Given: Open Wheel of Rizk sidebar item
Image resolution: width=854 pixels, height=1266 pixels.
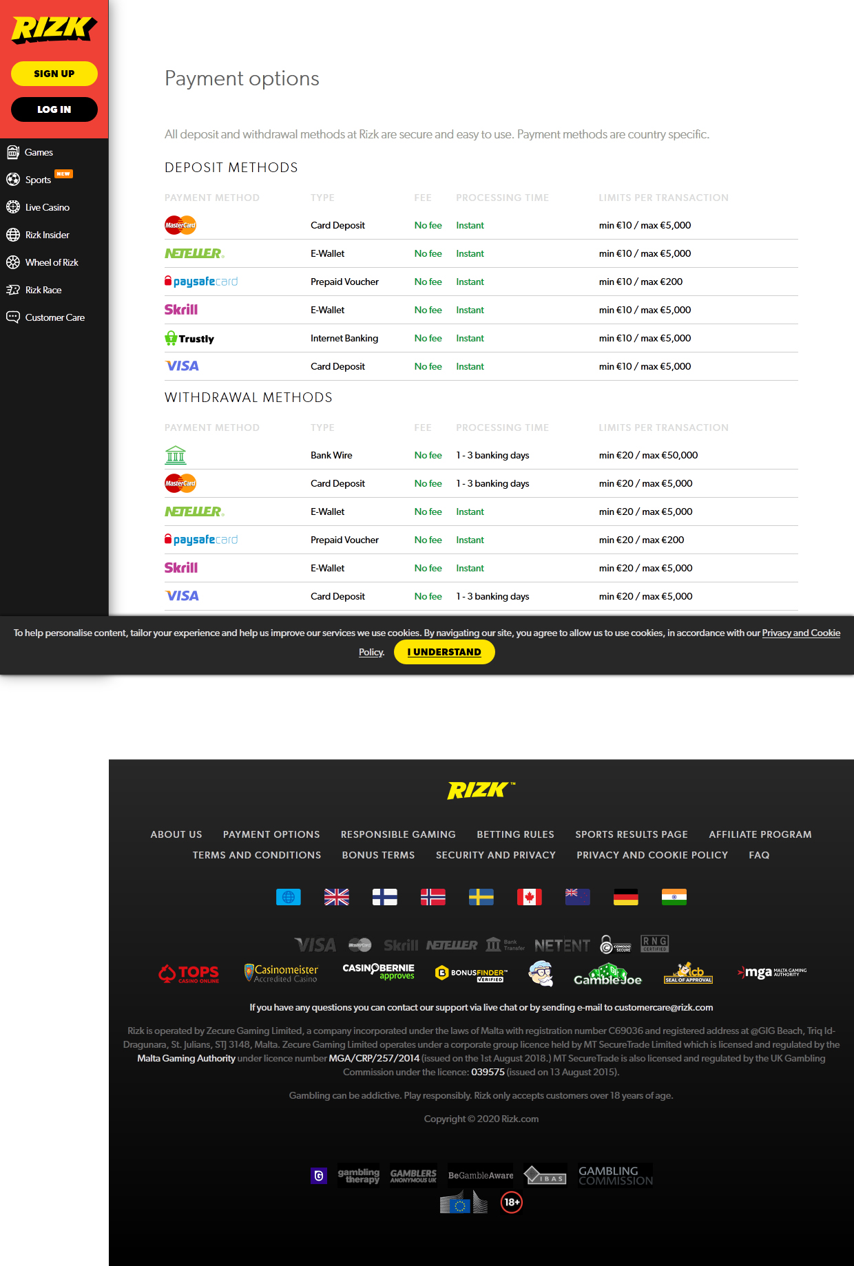Looking at the screenshot, I should (x=52, y=262).
